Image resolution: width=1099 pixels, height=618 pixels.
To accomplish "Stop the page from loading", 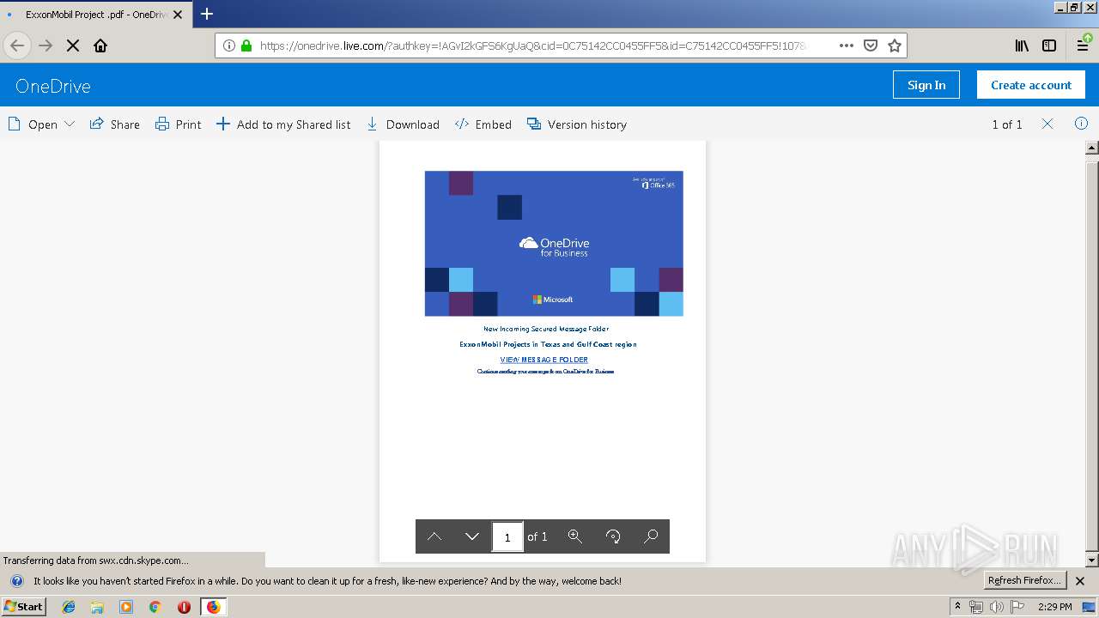I will click(73, 45).
